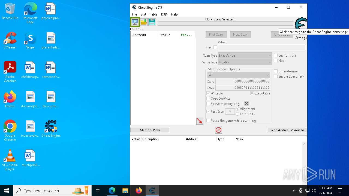The height and width of the screenshot is (196, 349).
Task: Open Google Chrome desktop shortcut
Action: pyautogui.click(x=10, y=131)
